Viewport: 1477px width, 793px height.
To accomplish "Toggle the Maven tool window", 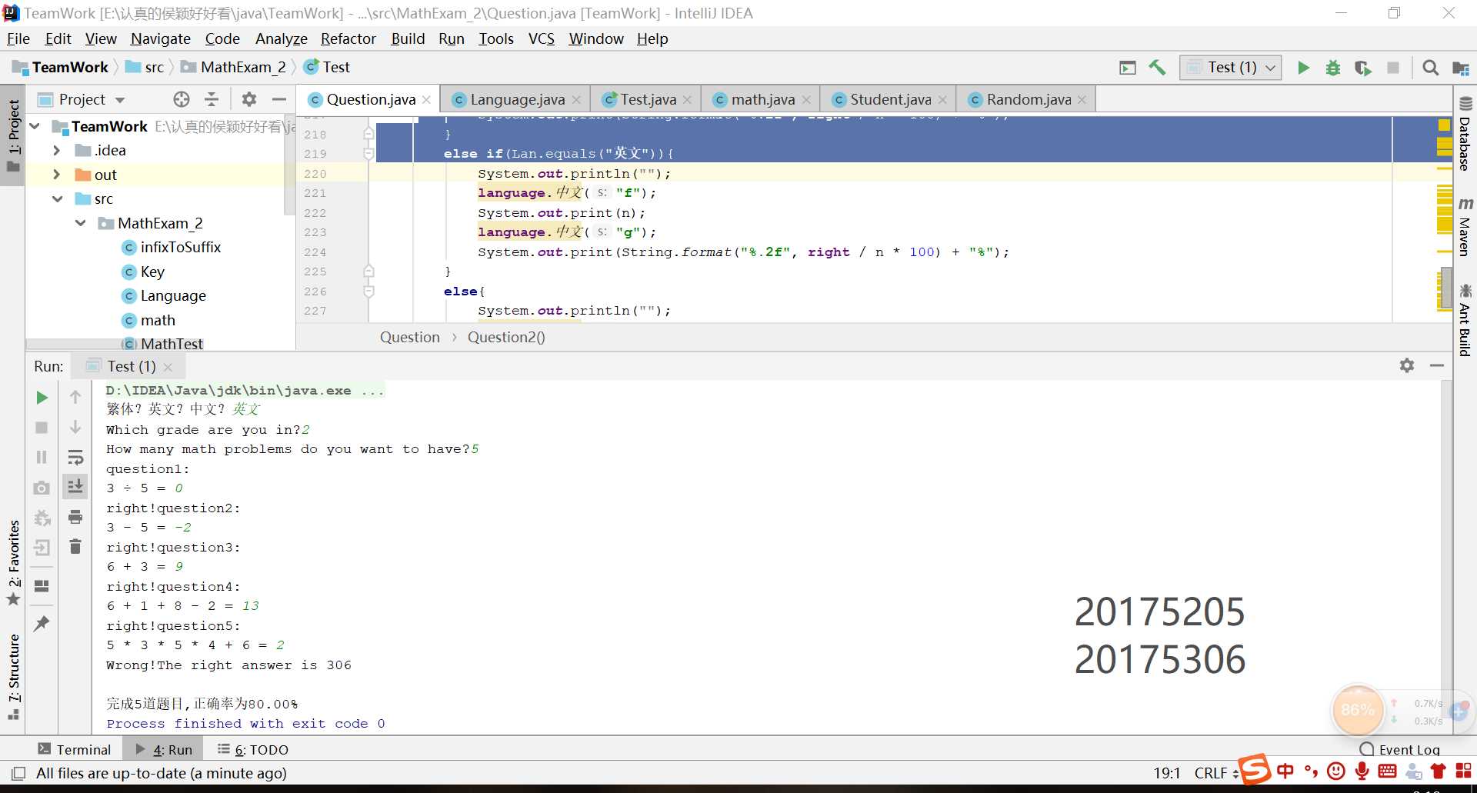I will [x=1465, y=227].
